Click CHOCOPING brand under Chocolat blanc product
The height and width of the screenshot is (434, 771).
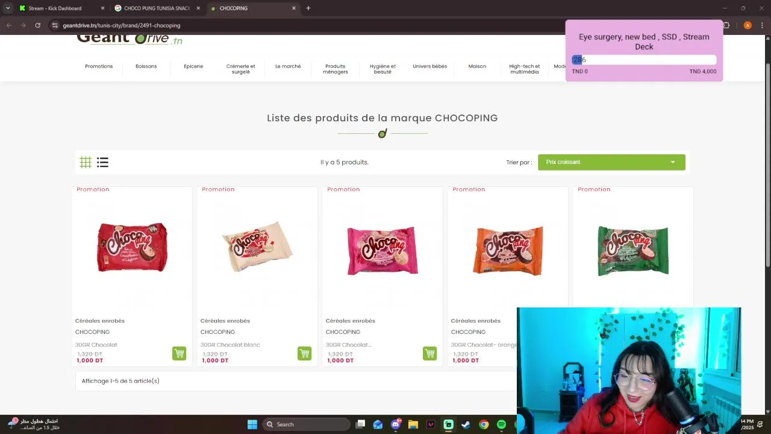pos(217,332)
